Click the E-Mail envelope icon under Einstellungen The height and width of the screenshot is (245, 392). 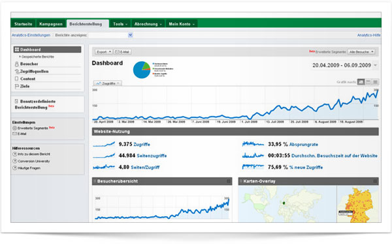point(14,134)
